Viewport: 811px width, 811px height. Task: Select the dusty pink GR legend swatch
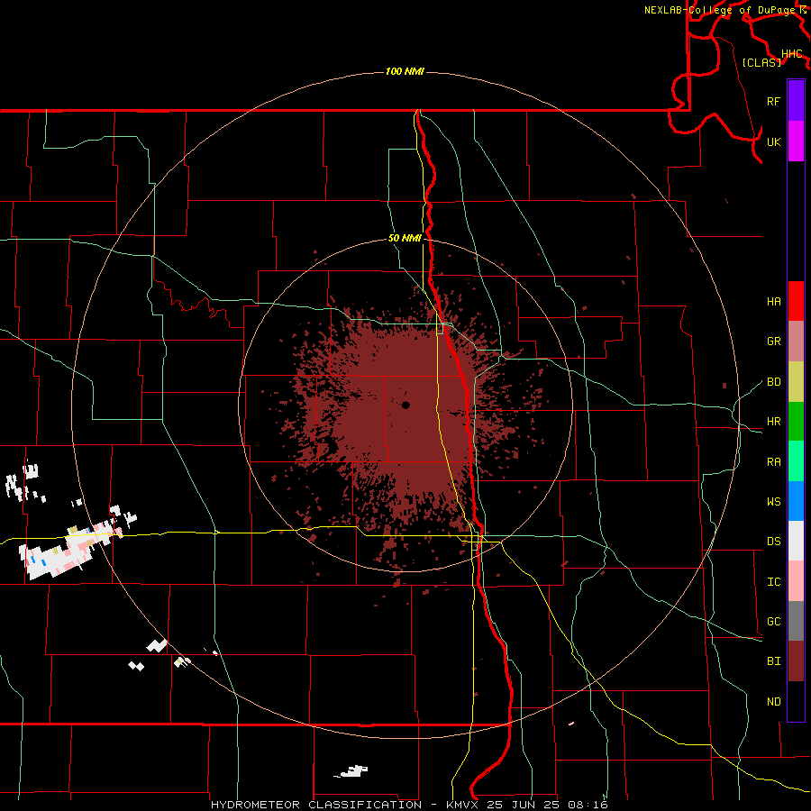click(x=796, y=342)
